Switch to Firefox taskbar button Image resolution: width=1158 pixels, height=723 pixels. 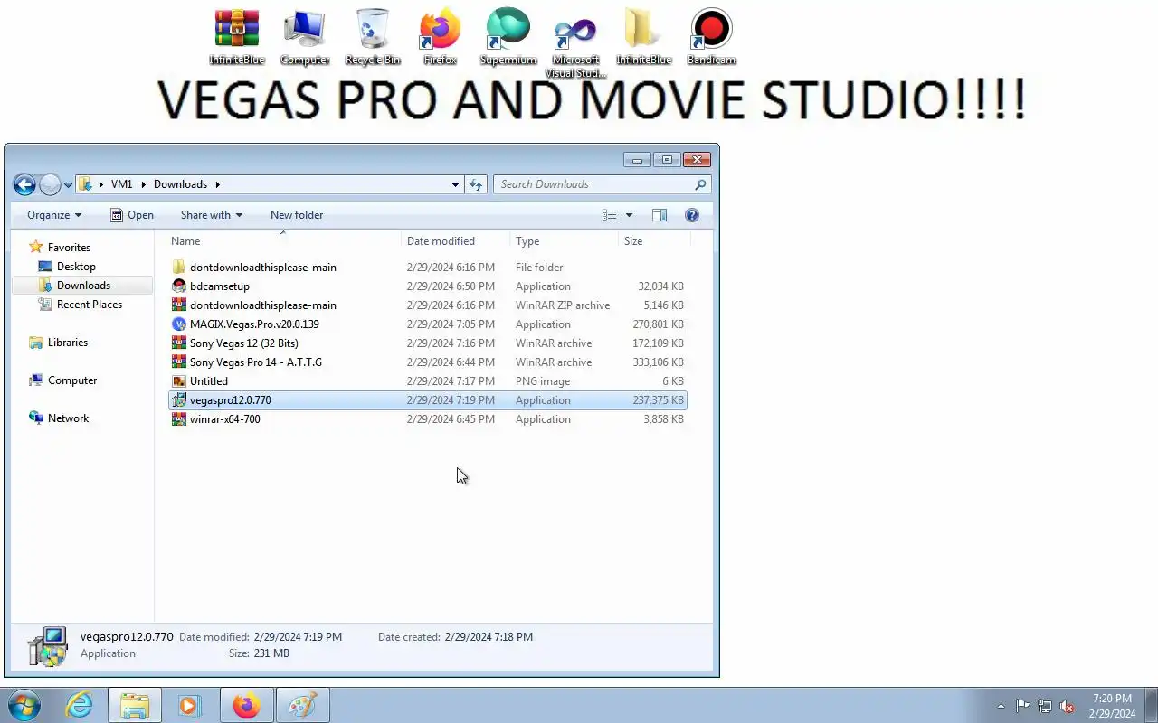pos(246,705)
